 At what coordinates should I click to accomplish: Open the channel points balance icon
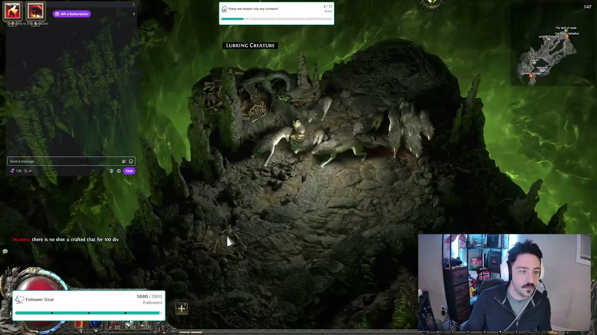(x=13, y=171)
